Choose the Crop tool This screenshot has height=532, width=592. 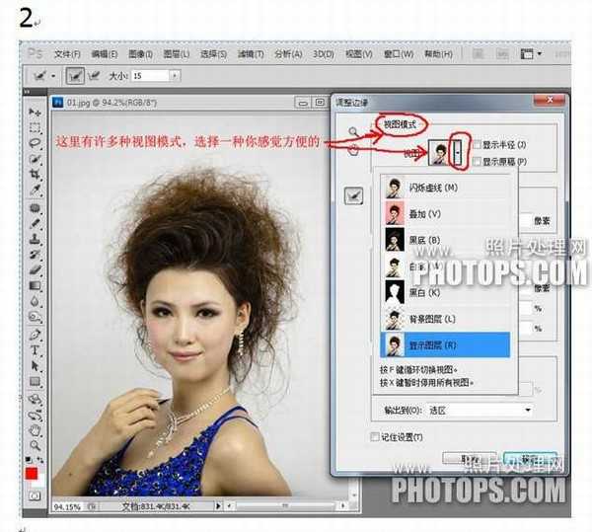(35, 175)
